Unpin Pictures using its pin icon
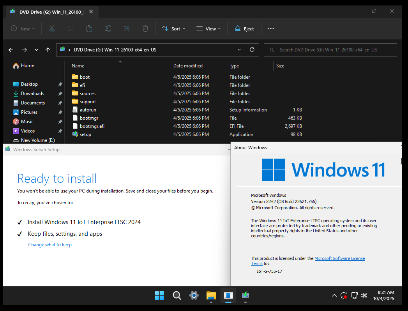Image resolution: width=408 pixels, height=311 pixels. pos(60,112)
